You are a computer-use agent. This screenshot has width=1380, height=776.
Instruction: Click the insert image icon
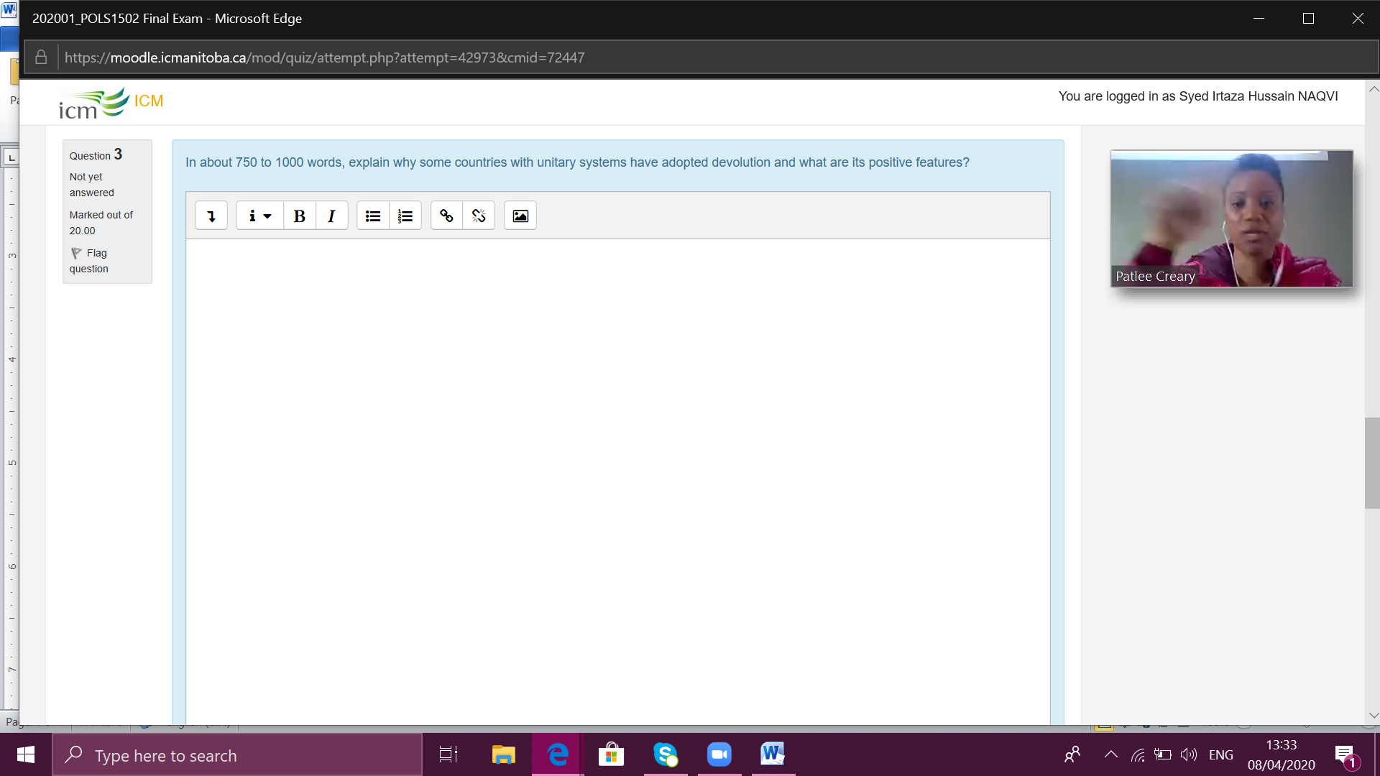click(520, 216)
